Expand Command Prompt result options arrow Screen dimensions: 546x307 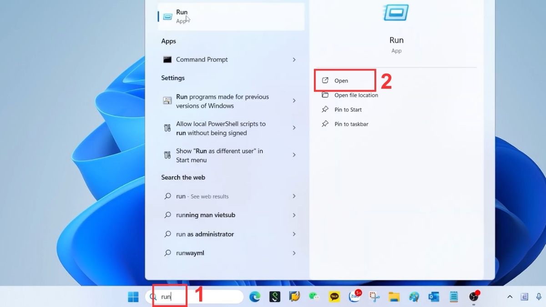point(294,60)
